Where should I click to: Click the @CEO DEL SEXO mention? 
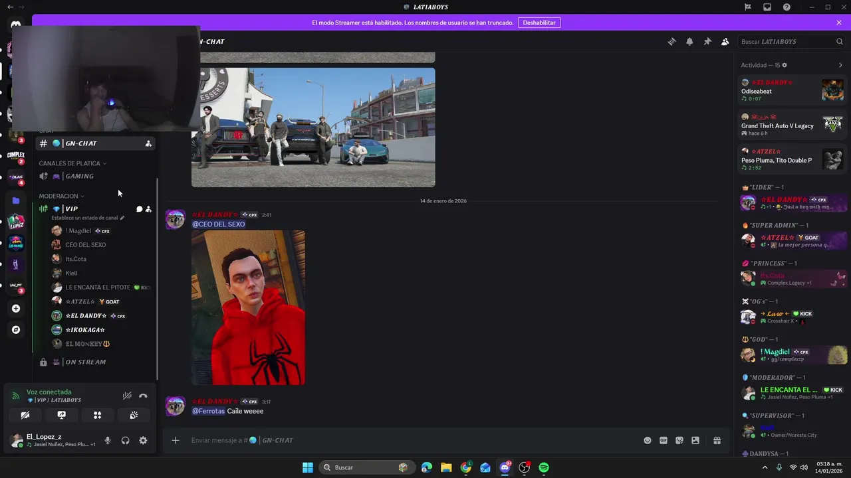point(219,224)
